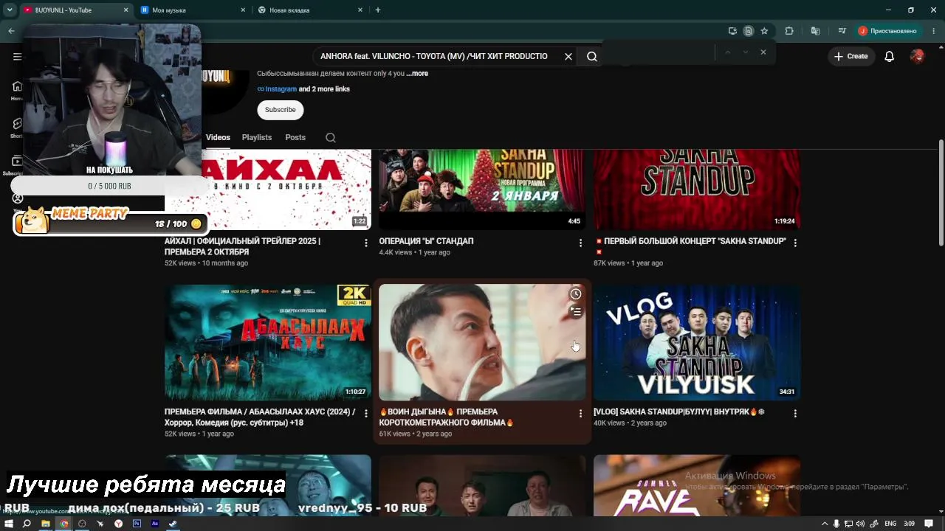Switch keyboard language from ENG in tray

point(890,524)
